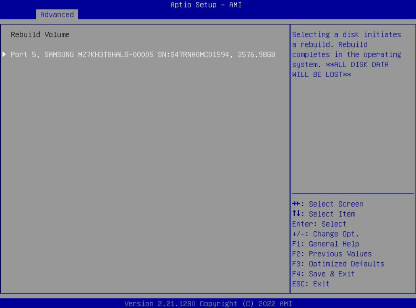Click the Version 2.21.1280 copyright footer
Screen dimensions: 416x308
[x=208, y=303]
